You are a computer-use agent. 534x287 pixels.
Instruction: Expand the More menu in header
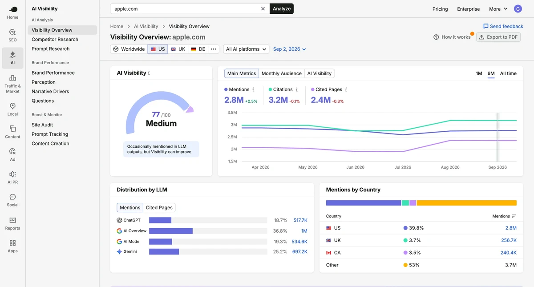coord(498,9)
